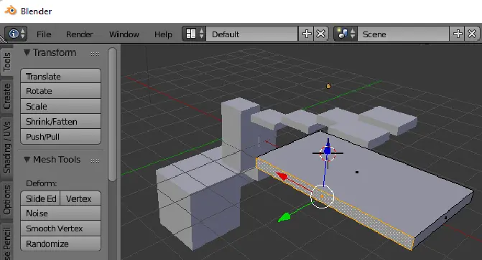Edit the Default screen layout name field
The image size is (482, 260).
pyautogui.click(x=251, y=34)
